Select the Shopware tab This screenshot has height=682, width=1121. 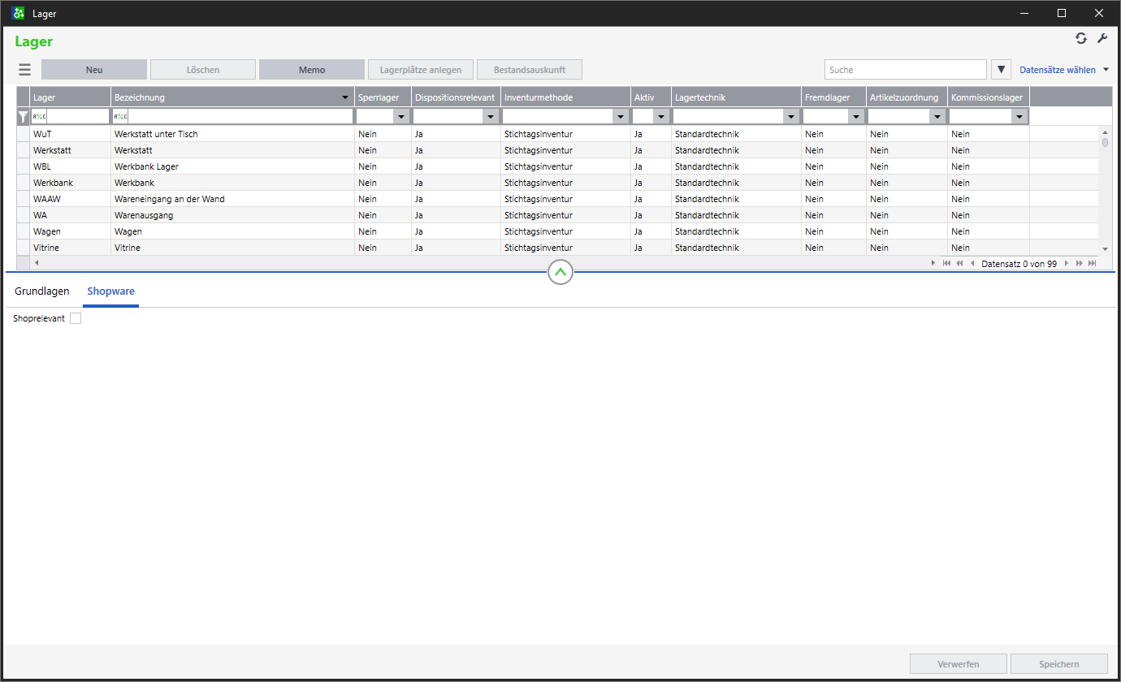coord(111,291)
